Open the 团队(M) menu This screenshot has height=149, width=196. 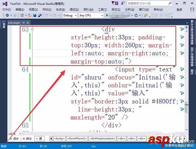[x=88, y=10]
